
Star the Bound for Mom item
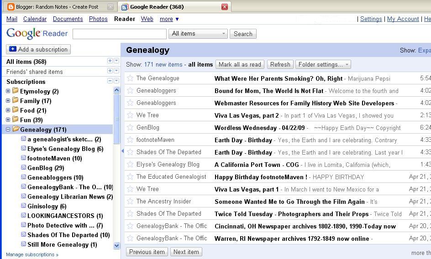coord(130,91)
